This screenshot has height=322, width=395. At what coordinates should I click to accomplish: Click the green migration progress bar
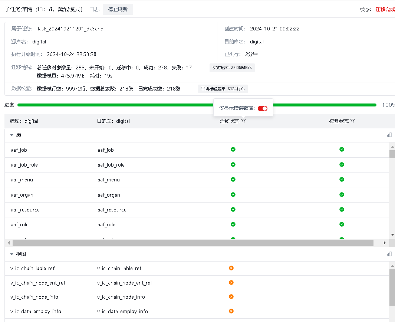click(x=197, y=105)
